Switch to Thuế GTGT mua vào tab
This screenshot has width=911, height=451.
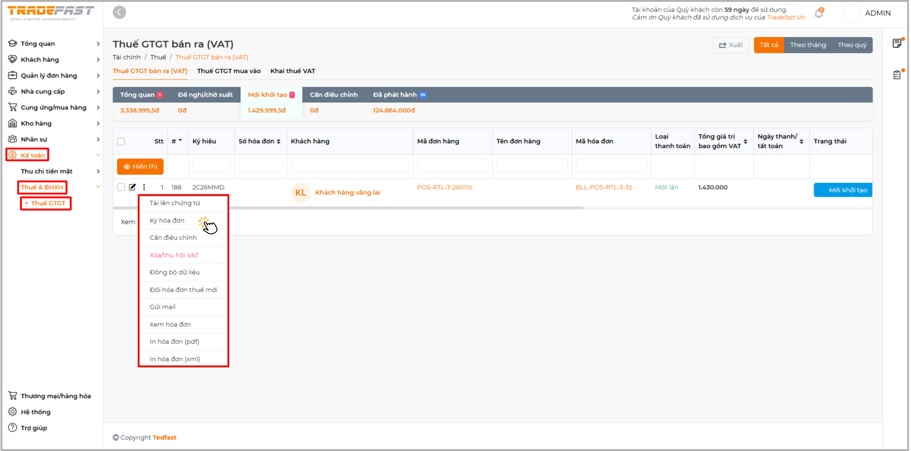[x=229, y=71]
